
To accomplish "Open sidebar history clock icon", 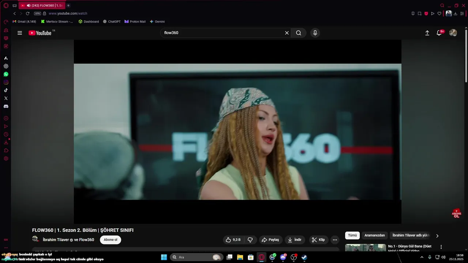I will (6, 134).
